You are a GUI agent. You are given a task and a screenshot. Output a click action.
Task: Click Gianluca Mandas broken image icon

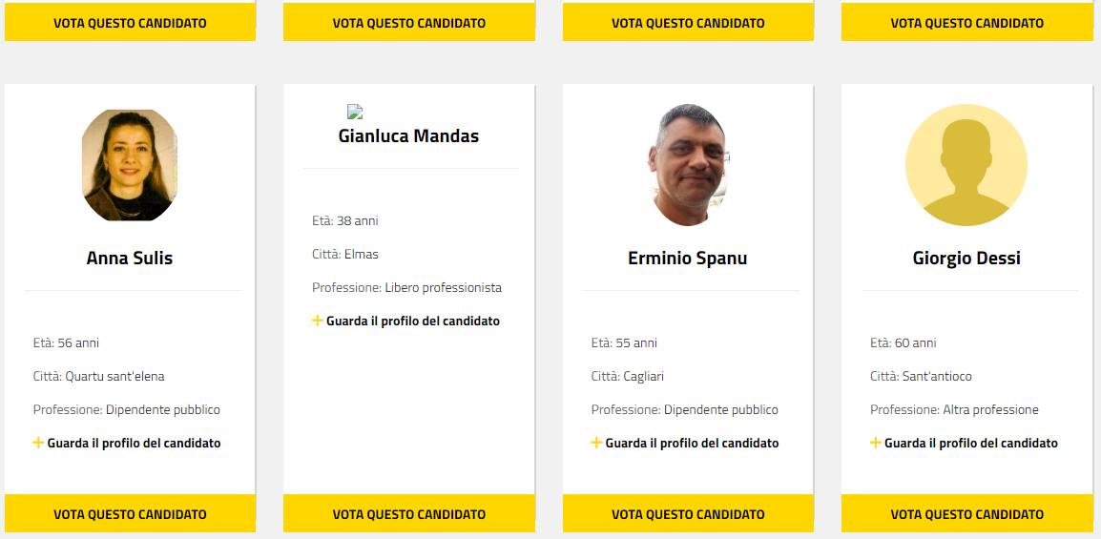pos(354,112)
